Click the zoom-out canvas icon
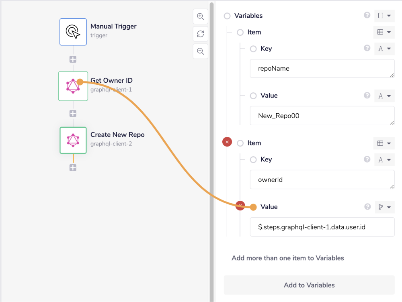Image resolution: width=402 pixels, height=302 pixels. tap(200, 51)
